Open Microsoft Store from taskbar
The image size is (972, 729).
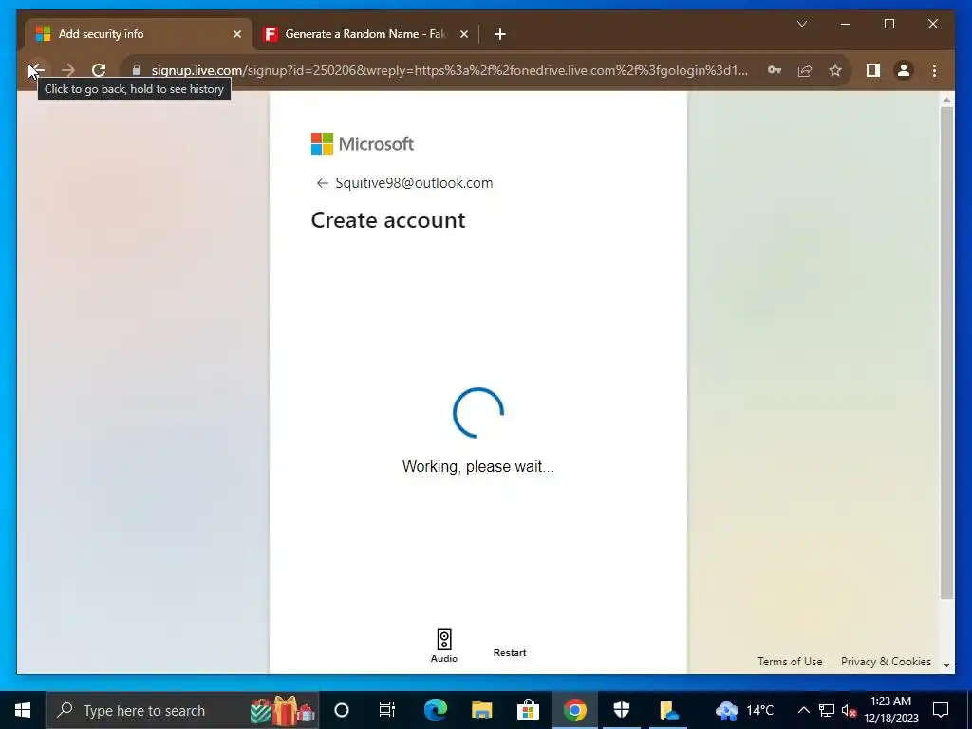[x=528, y=710]
